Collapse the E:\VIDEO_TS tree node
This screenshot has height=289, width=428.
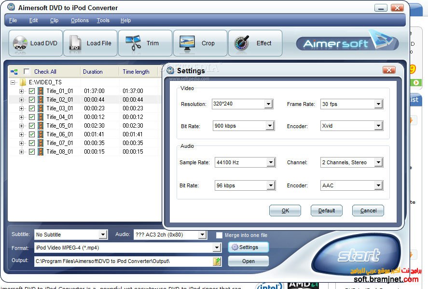point(13,82)
